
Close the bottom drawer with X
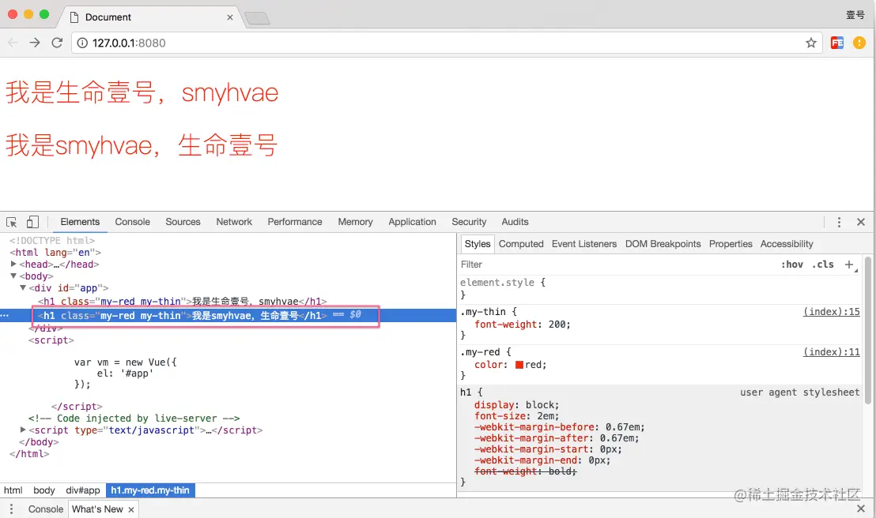[861, 509]
